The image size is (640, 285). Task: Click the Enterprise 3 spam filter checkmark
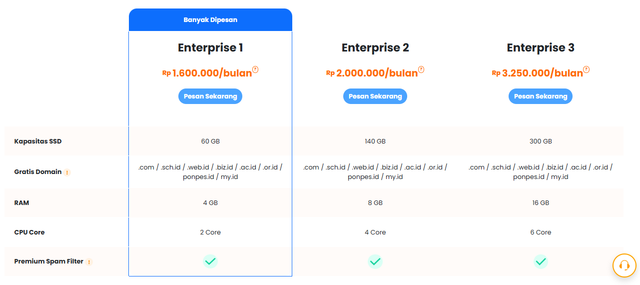541,261
